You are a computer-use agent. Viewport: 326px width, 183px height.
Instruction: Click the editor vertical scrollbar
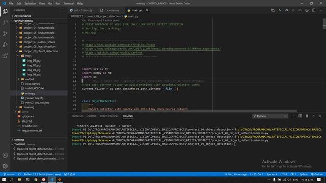pos(324,24)
